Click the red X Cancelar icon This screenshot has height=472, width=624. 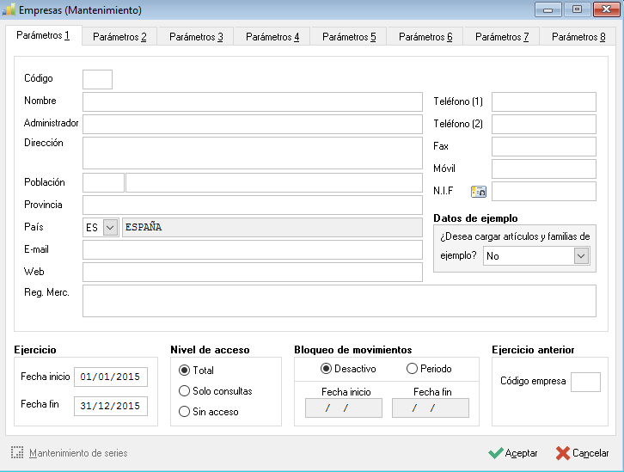(563, 453)
